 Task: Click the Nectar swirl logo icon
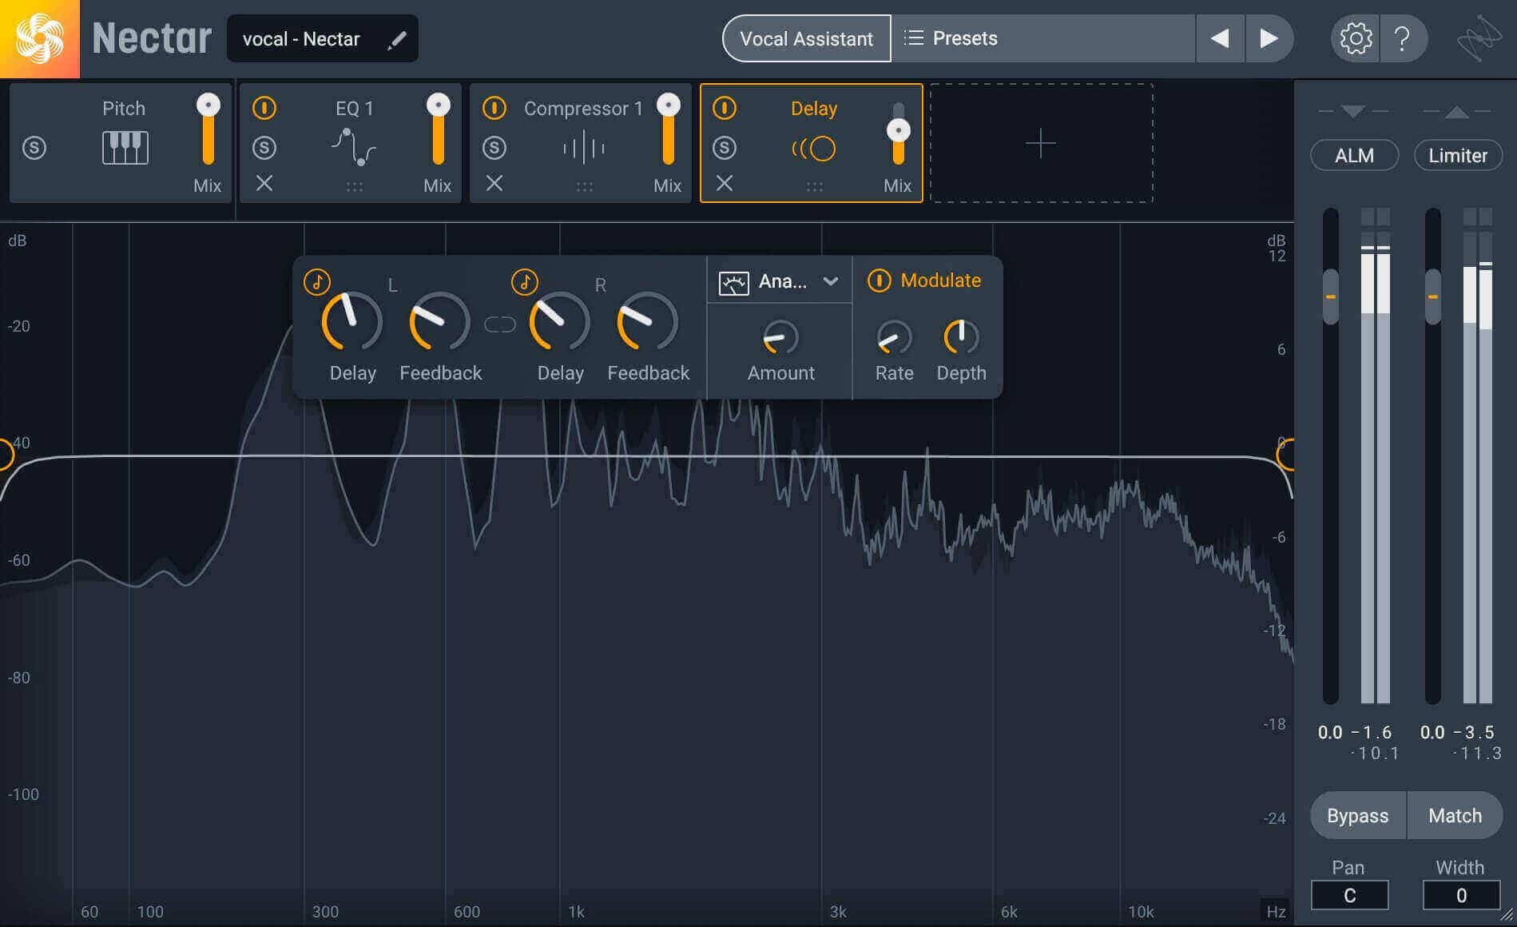[39, 38]
